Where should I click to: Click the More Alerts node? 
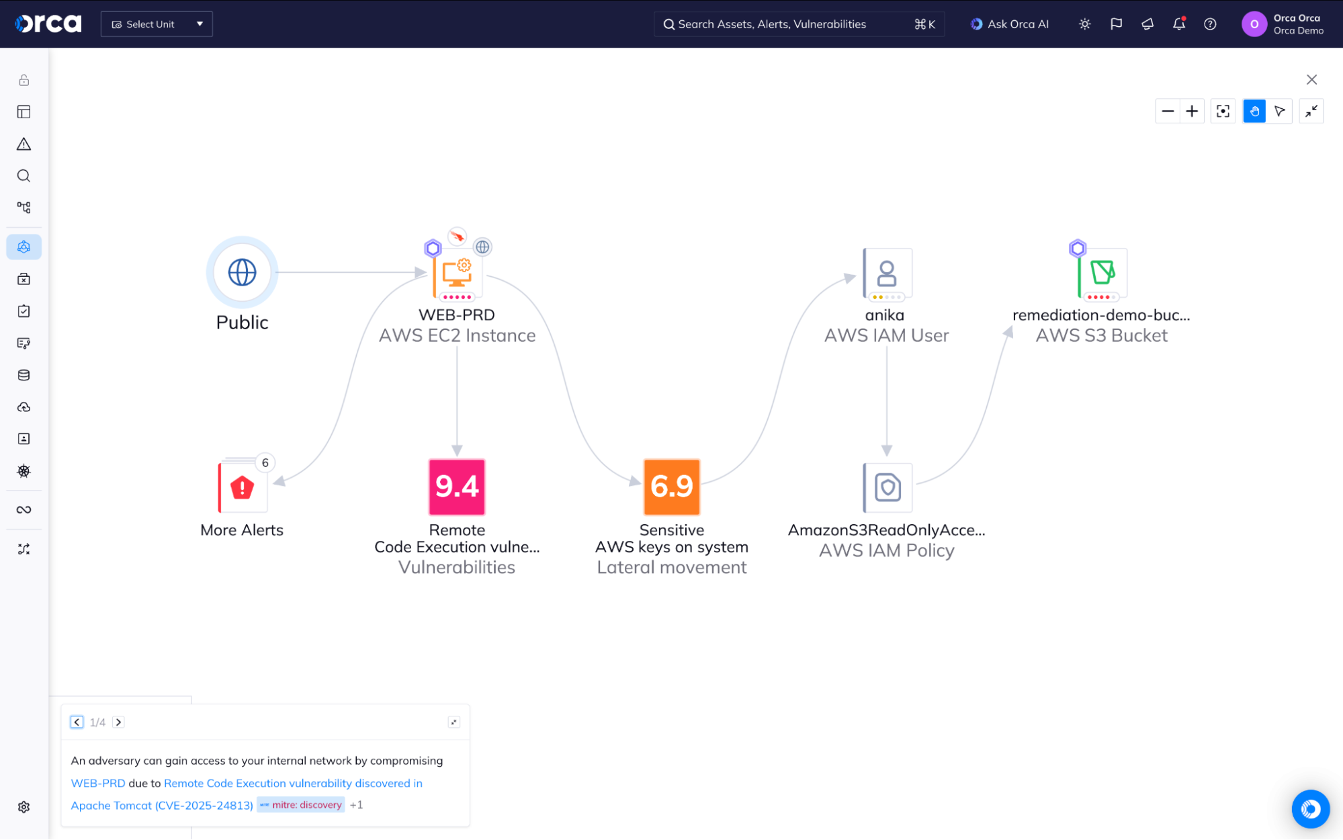point(243,488)
